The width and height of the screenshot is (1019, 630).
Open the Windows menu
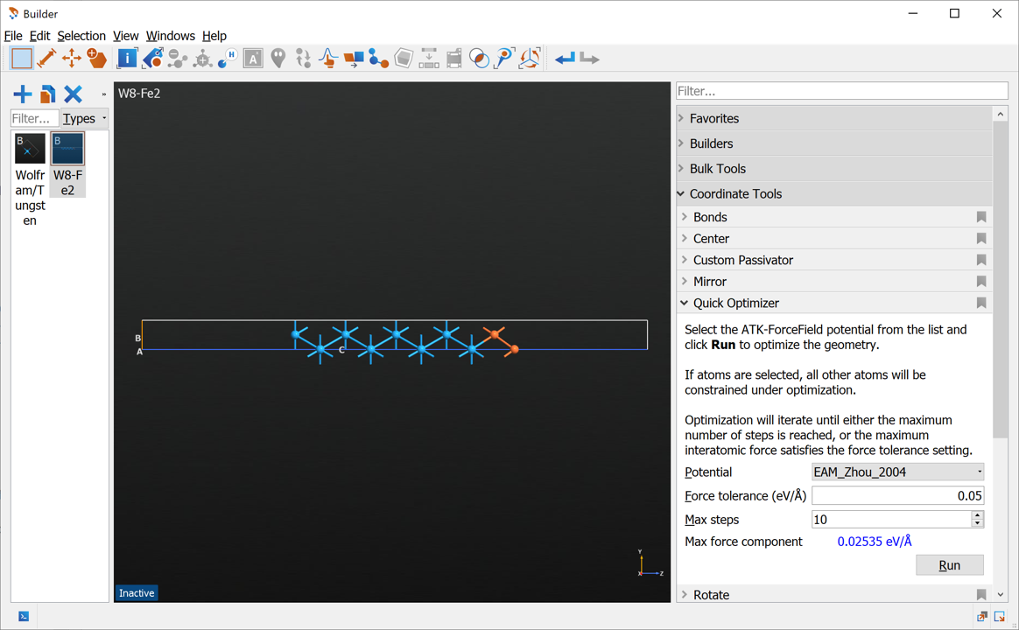click(x=170, y=36)
